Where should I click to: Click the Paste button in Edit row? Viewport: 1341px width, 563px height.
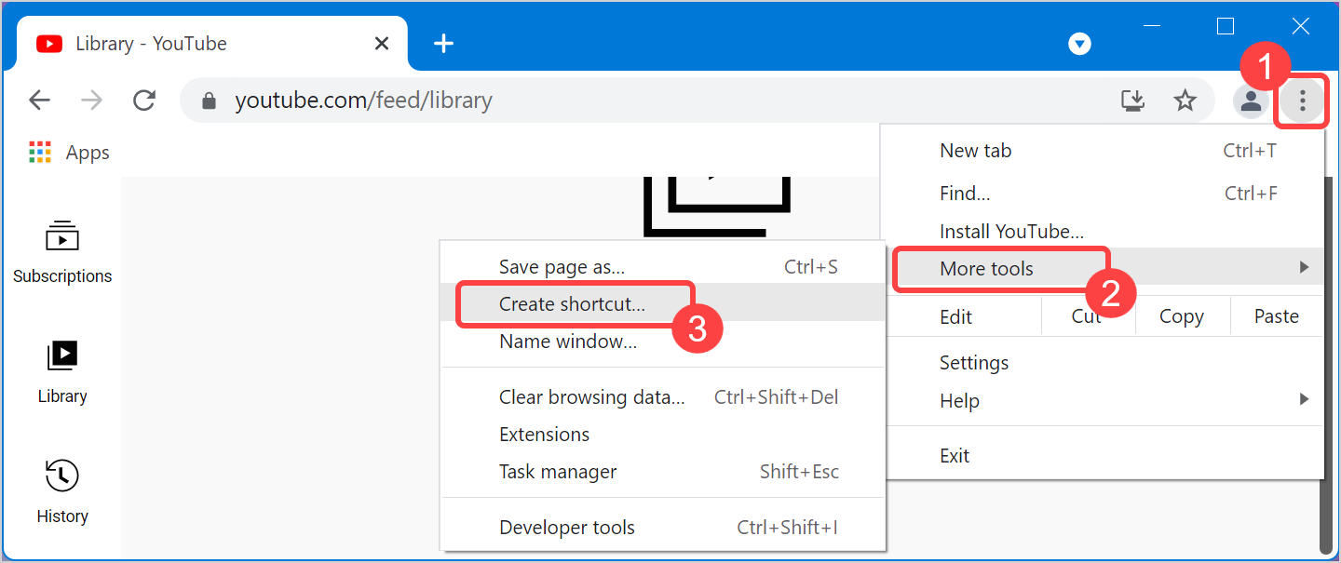coord(1276,316)
